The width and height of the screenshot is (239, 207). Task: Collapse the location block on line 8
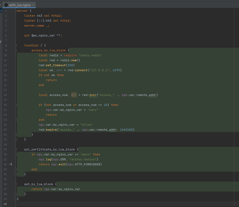(x=15, y=45)
